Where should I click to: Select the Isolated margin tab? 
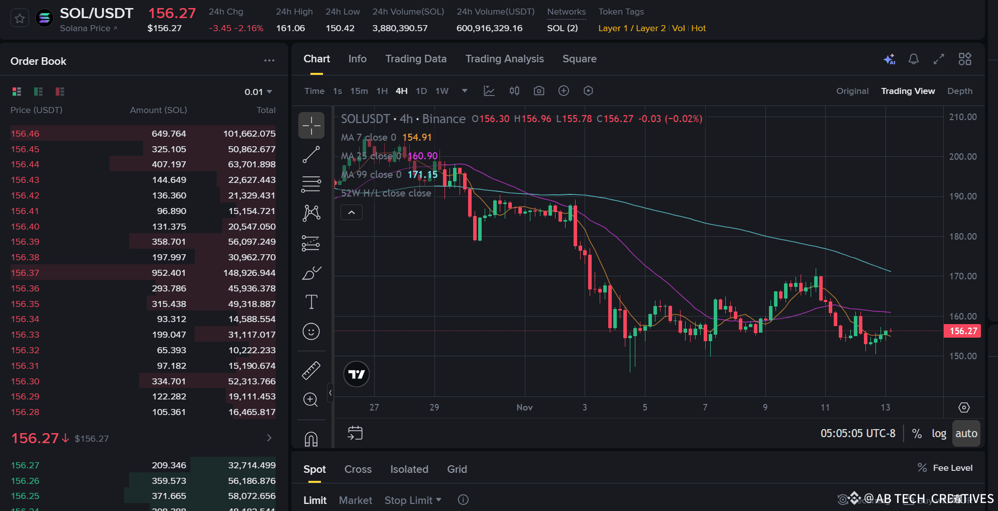click(x=409, y=469)
